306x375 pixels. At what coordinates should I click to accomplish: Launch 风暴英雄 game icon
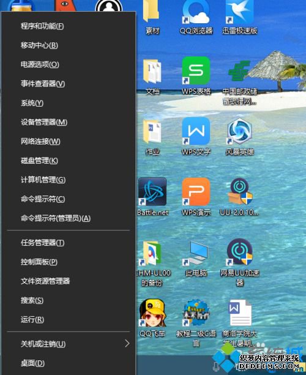tap(239, 131)
